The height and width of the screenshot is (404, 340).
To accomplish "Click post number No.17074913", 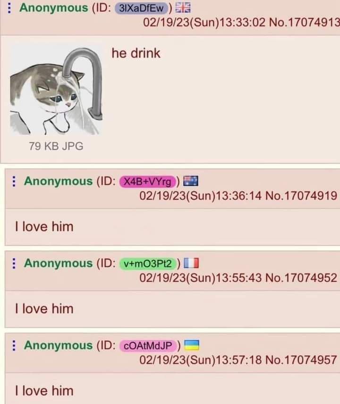I will click(304, 22).
